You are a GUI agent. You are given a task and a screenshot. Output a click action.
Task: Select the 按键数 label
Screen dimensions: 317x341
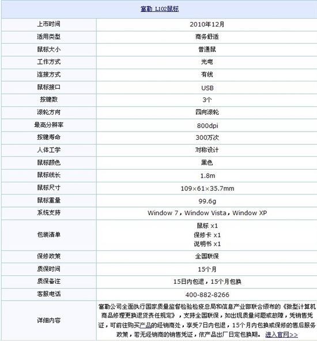[x=48, y=99]
